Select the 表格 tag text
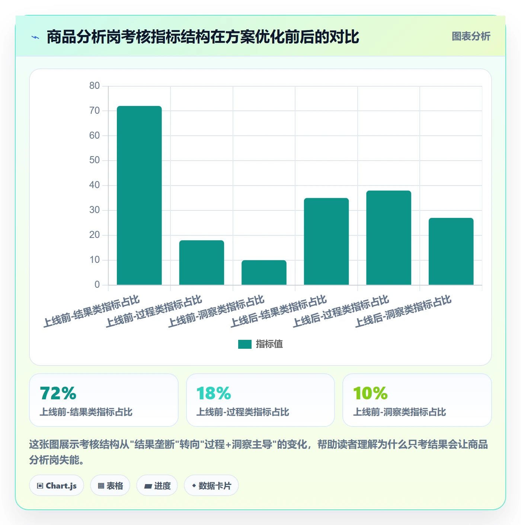Image resolution: width=521 pixels, height=525 pixels. 115,486
